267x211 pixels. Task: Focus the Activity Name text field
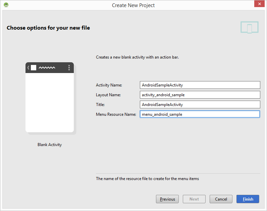[x=200, y=85]
